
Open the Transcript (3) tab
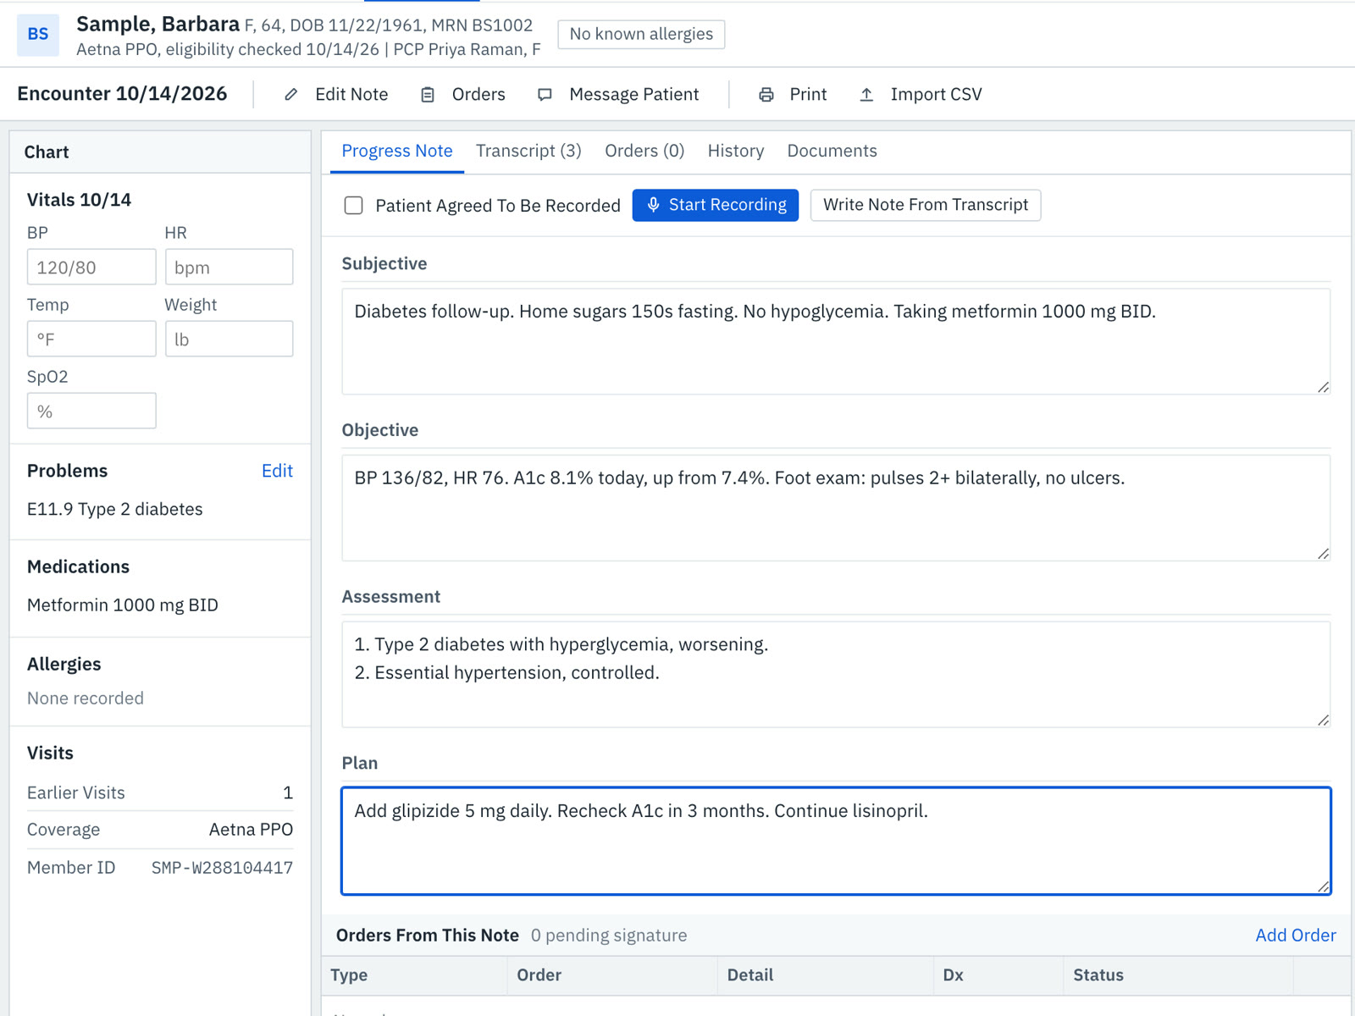click(528, 151)
